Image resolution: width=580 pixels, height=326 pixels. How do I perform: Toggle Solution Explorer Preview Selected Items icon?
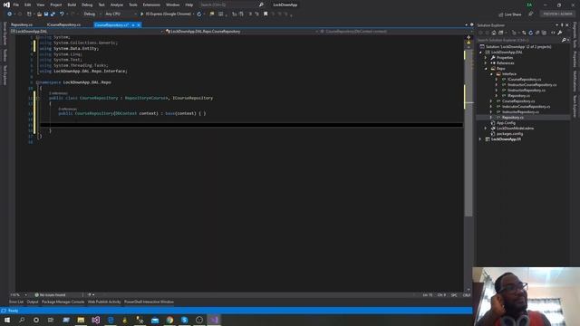click(x=553, y=33)
